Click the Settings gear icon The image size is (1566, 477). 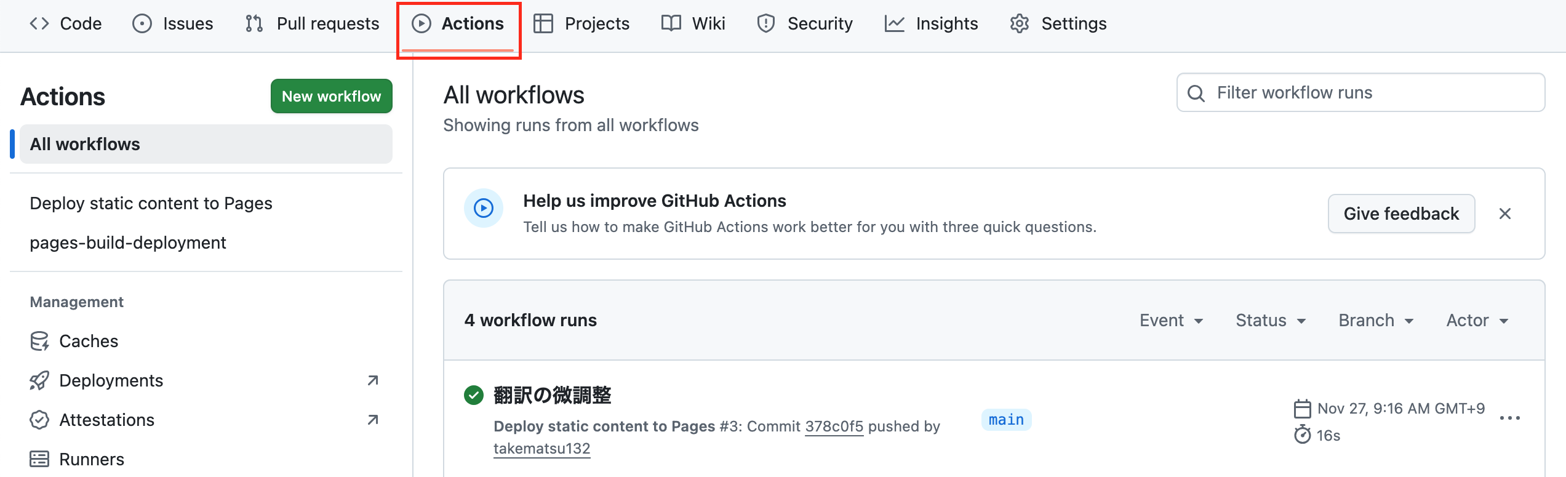1018,23
